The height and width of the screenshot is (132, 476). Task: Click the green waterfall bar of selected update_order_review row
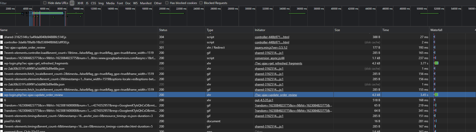436,95
